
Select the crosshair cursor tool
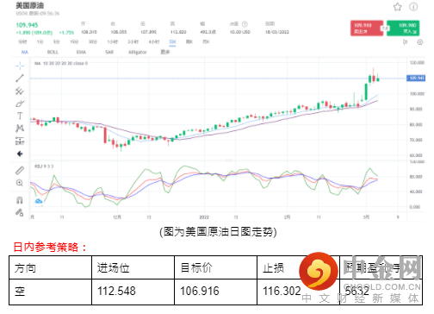click(20, 66)
